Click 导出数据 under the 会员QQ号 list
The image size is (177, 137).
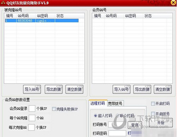142,89
